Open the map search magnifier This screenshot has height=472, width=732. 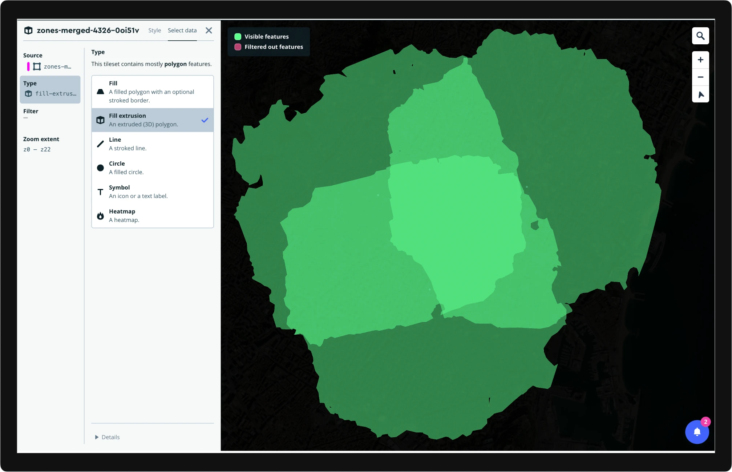coord(701,36)
